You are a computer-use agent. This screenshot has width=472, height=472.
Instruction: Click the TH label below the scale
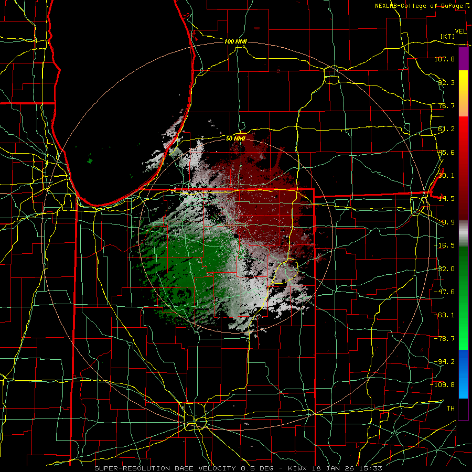(450, 409)
